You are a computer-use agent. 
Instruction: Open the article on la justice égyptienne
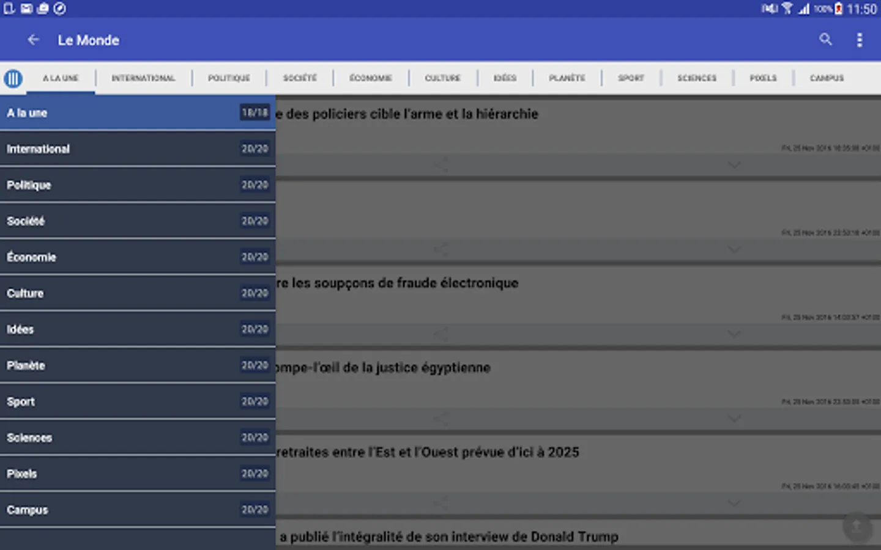(383, 367)
